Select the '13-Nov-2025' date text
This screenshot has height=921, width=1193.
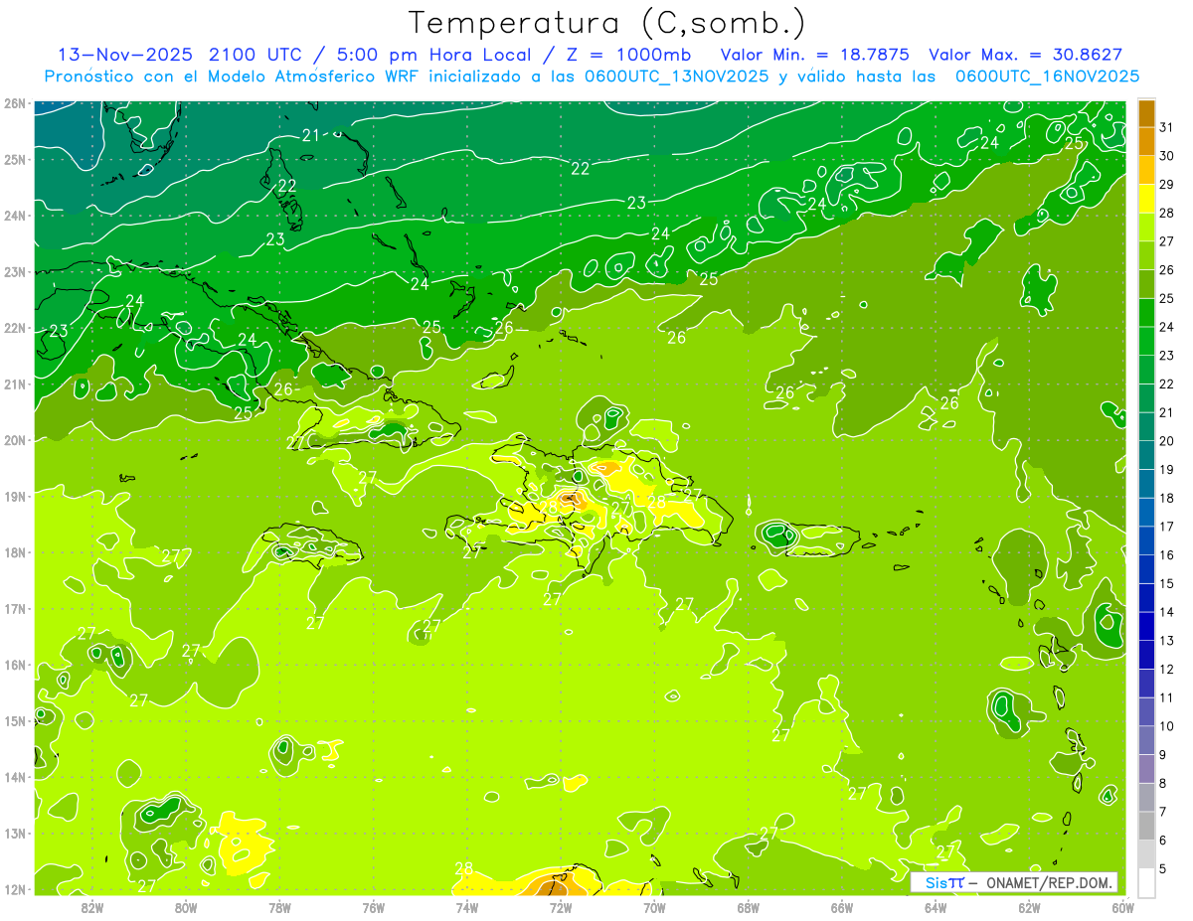coord(126,55)
